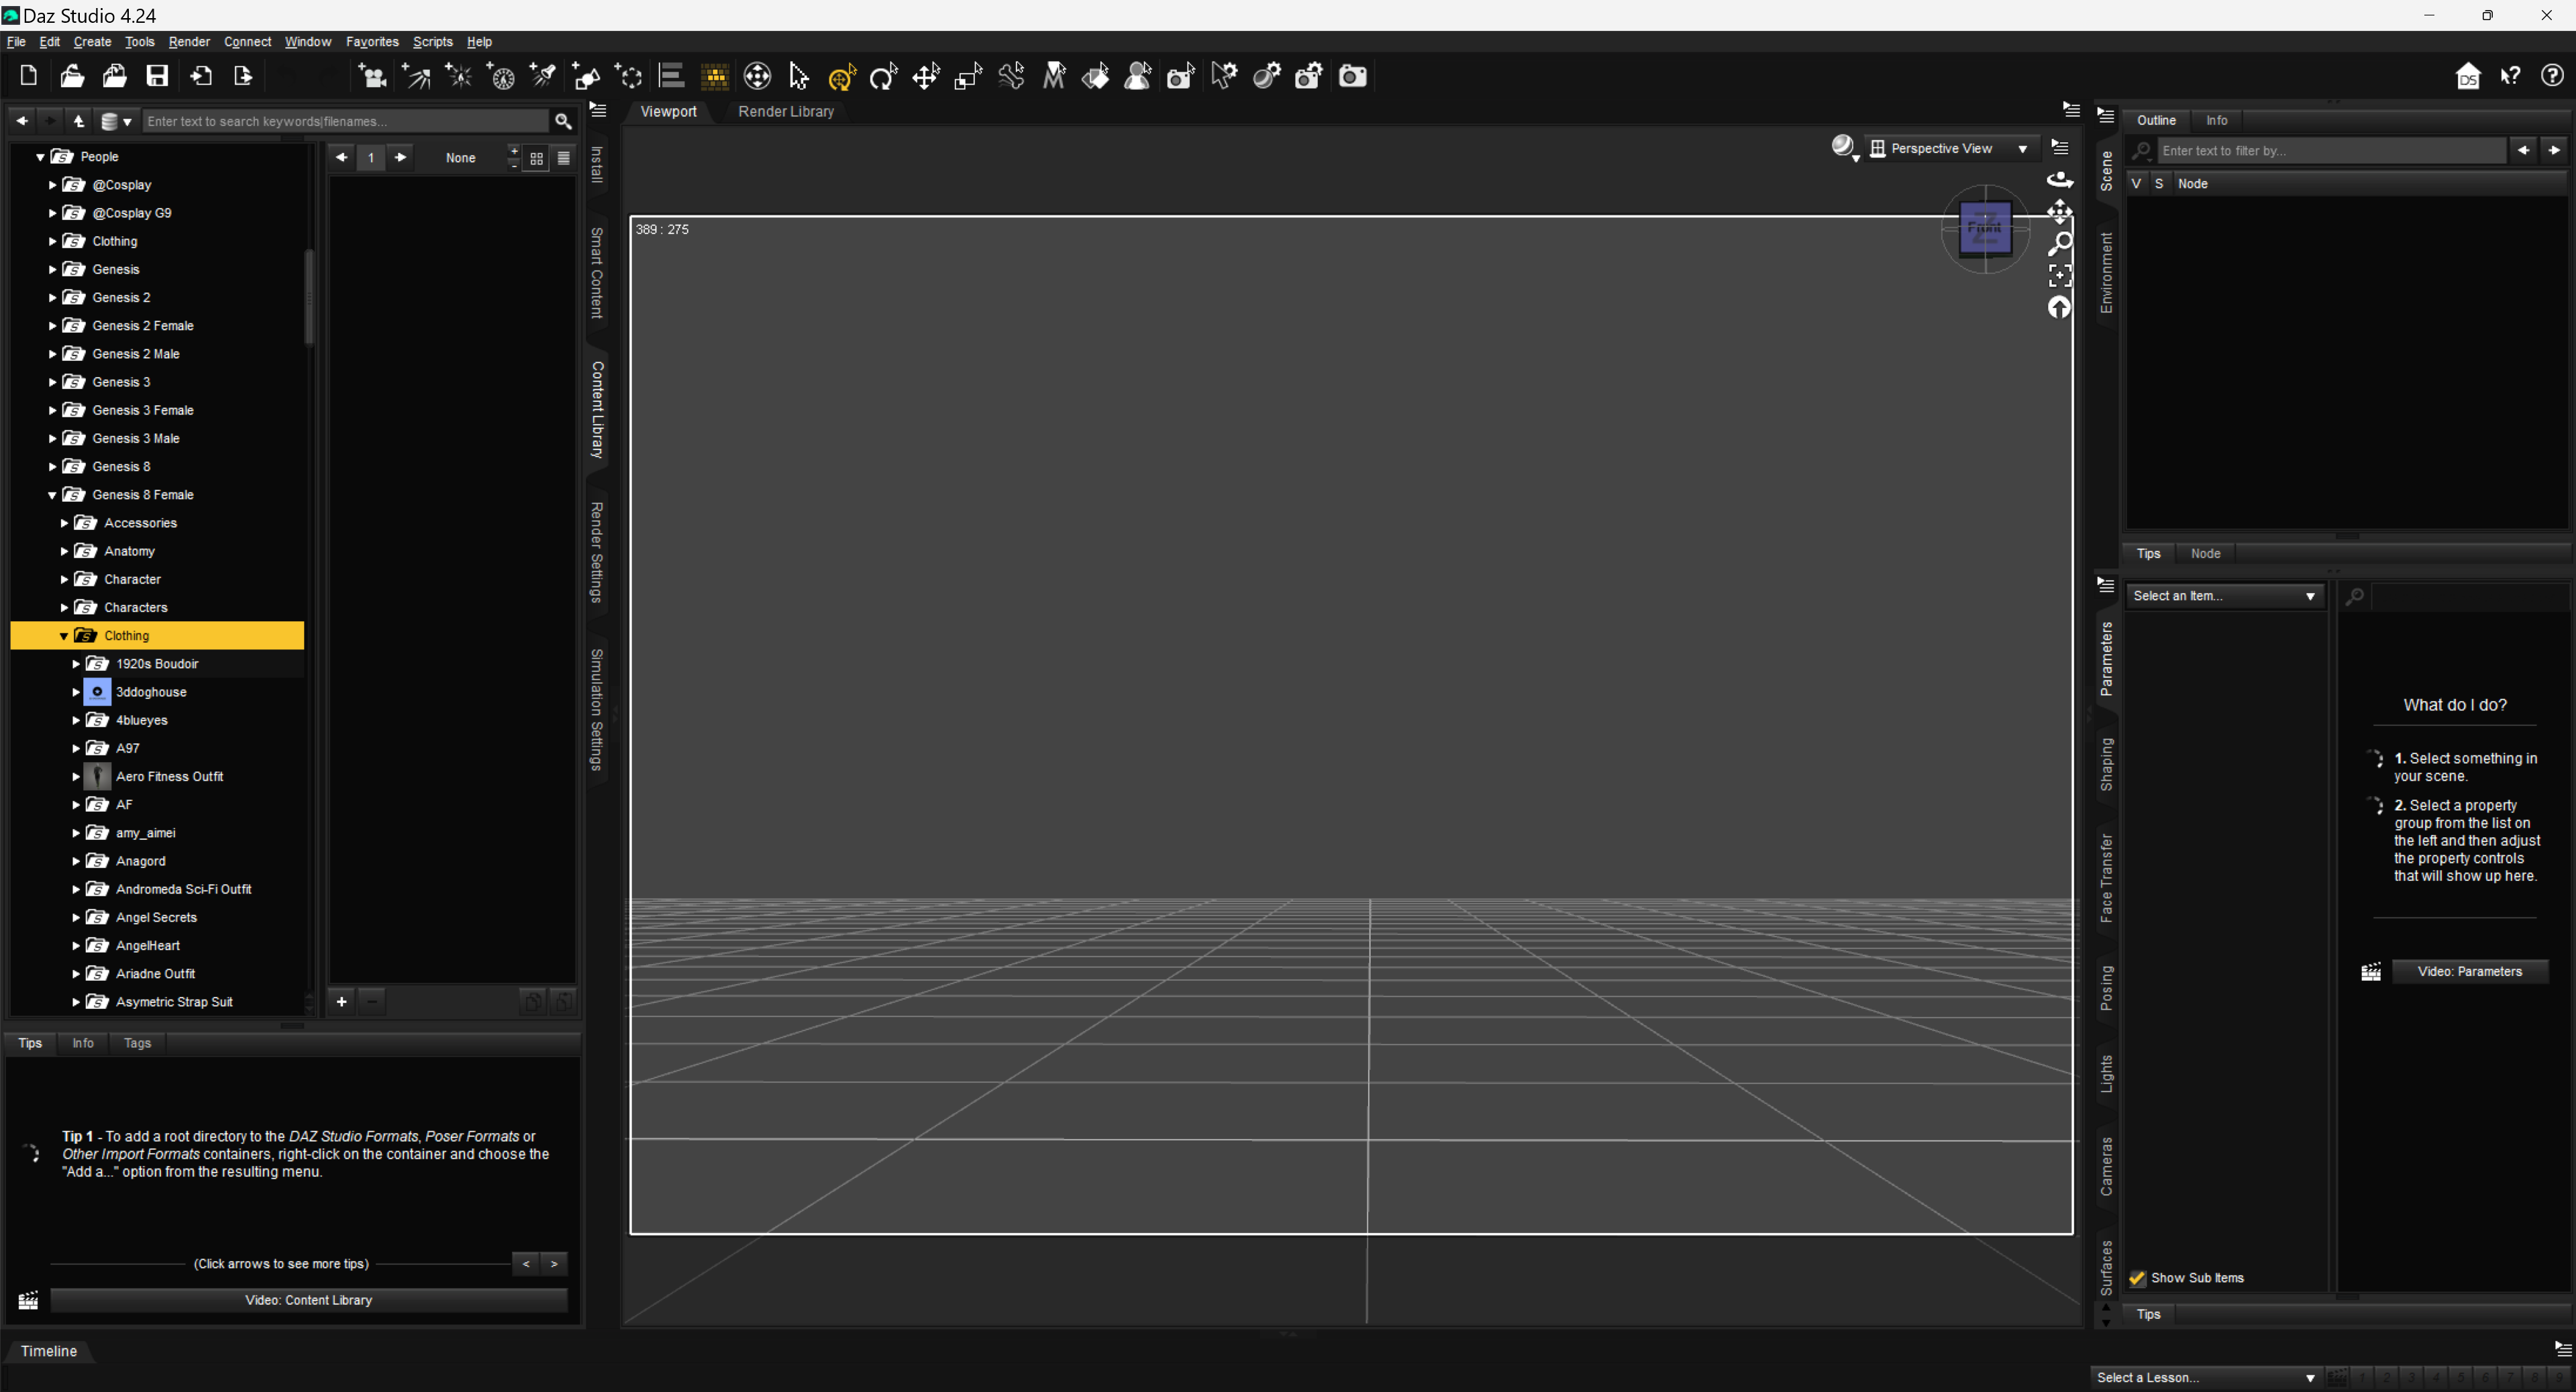
Task: Open the Perspective View dropdown
Action: click(x=1950, y=148)
